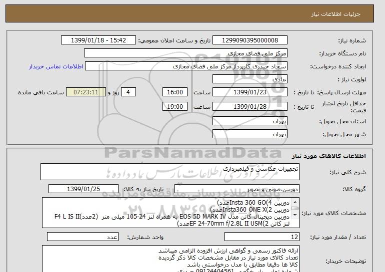Select the public announcement date 1399/01/18 - 15:42
The image size is (385, 272).
[98, 40]
